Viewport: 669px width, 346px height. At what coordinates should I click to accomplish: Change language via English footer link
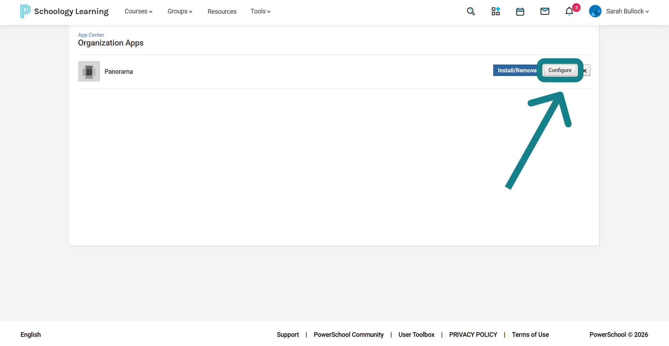click(x=31, y=334)
